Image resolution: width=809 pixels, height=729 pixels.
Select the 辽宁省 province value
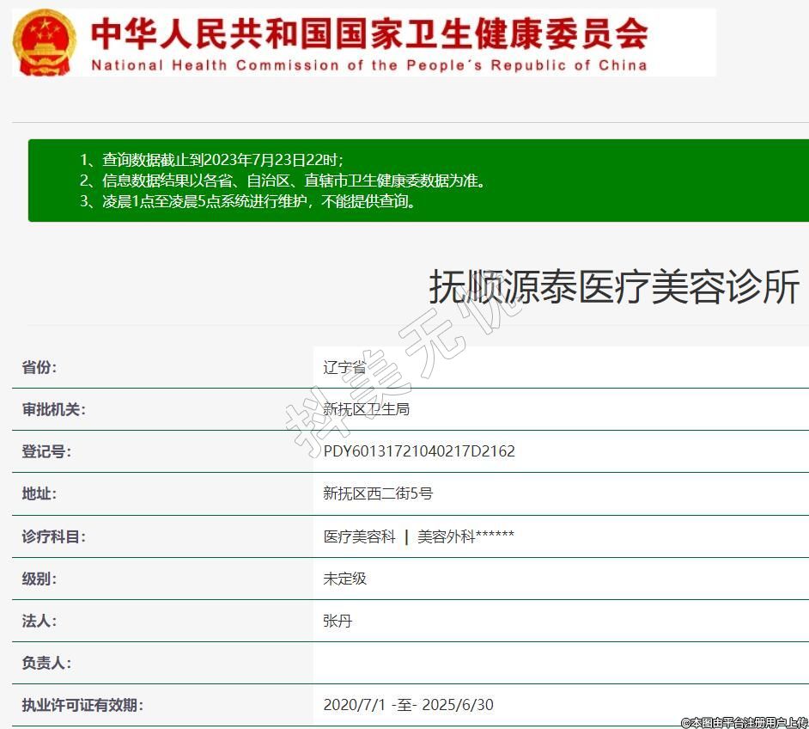pos(344,367)
